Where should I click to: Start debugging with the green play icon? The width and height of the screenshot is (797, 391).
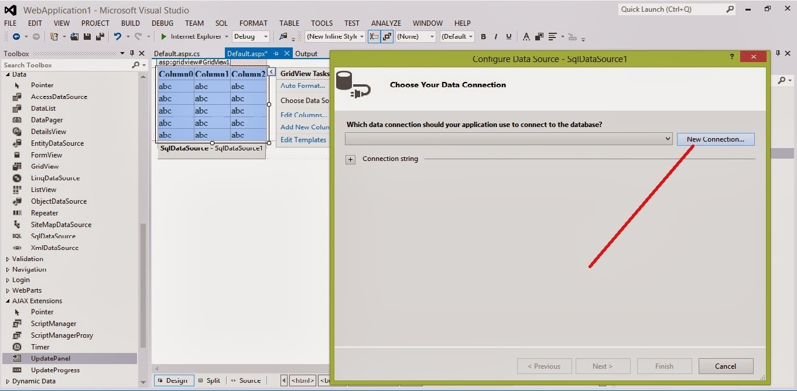click(164, 36)
